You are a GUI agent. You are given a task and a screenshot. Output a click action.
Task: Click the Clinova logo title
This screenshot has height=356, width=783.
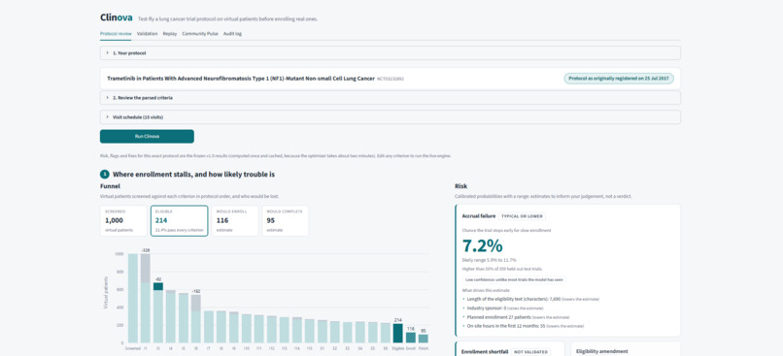pos(117,17)
